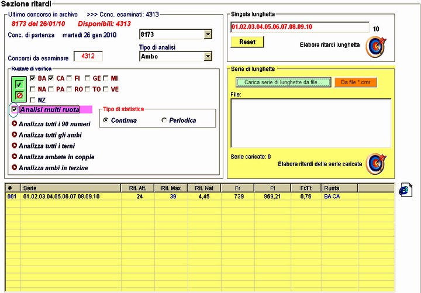Viewport: 421px width, 293px height.
Task: Check the NZ wheel checkbox
Action: point(33,100)
